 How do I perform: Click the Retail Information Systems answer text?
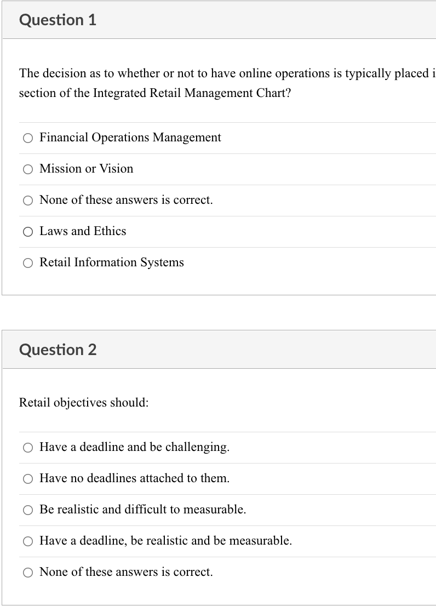click(111, 262)
